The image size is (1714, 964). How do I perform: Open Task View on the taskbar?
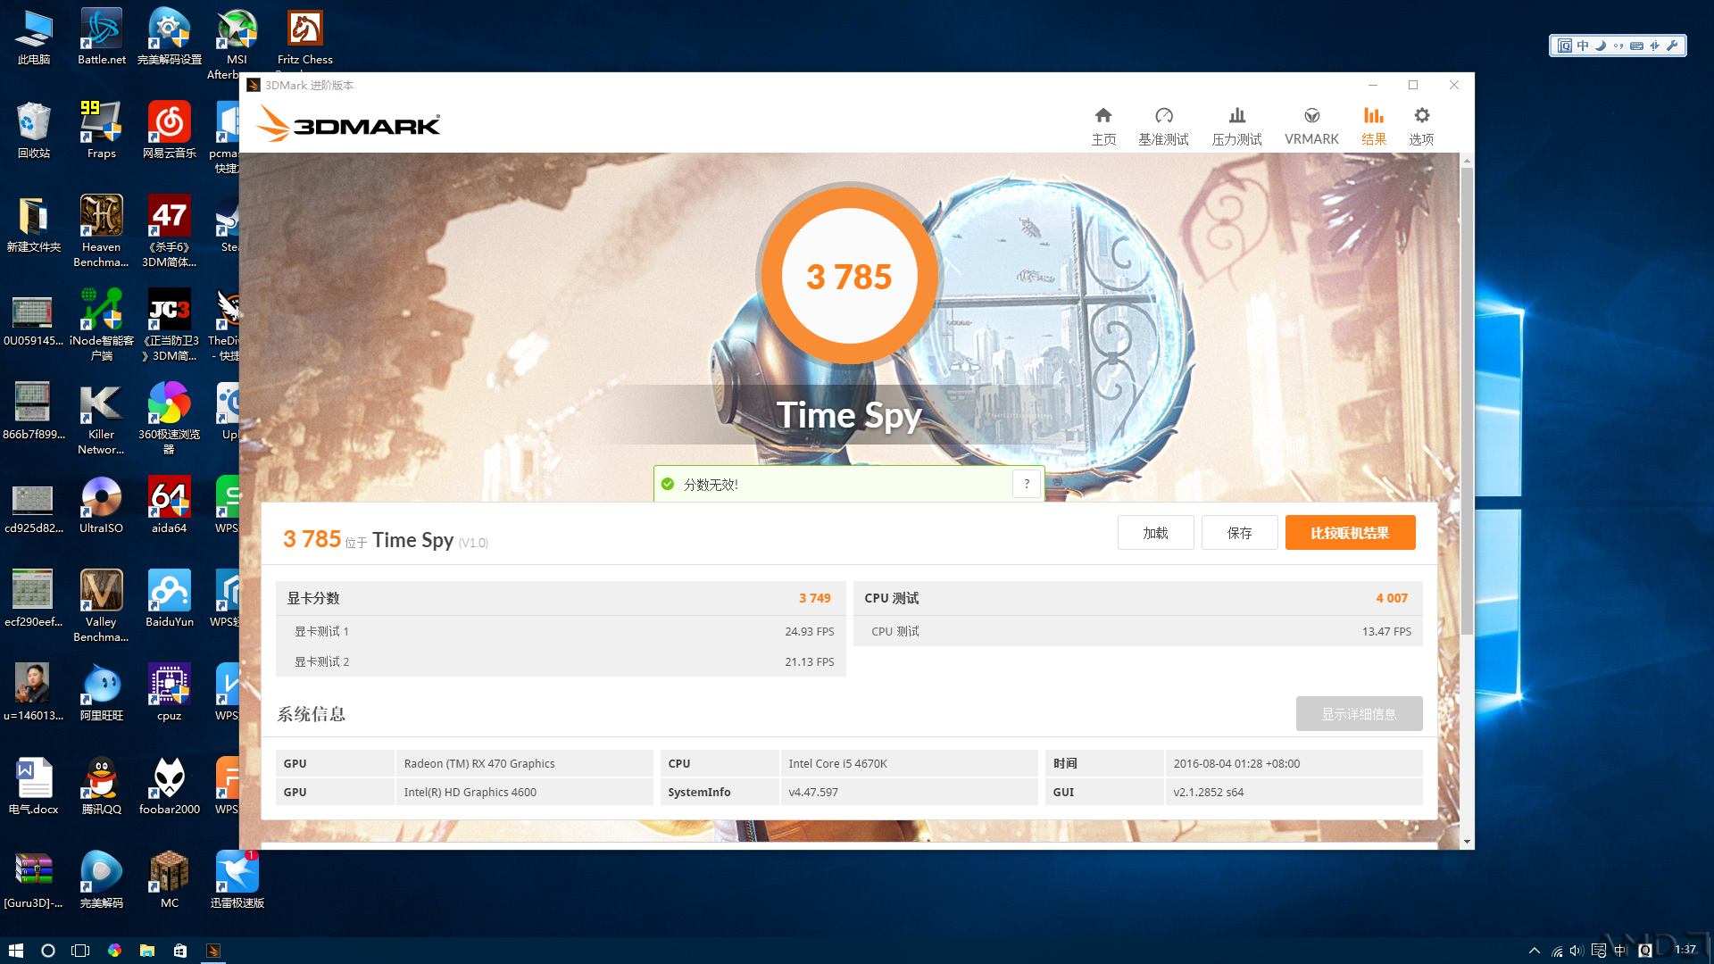point(80,951)
